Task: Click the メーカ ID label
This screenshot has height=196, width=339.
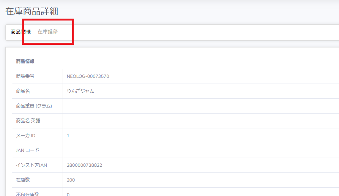Action: coord(25,136)
